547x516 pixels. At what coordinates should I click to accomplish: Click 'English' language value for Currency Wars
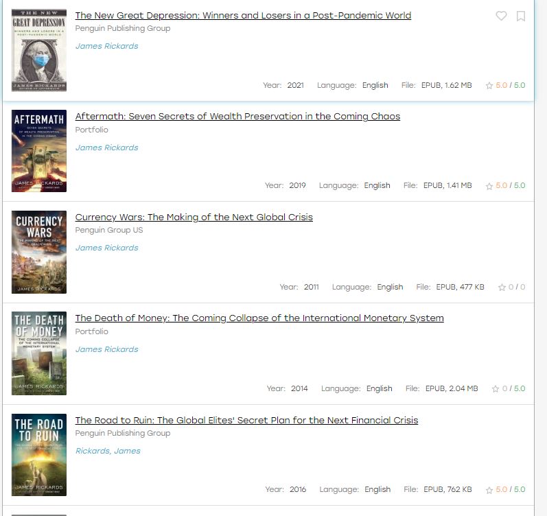pos(390,287)
